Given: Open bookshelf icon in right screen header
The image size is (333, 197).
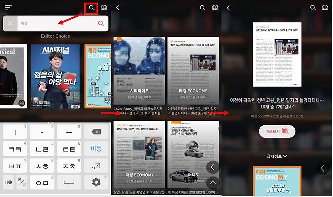Looking at the screenshot, I should [325, 8].
